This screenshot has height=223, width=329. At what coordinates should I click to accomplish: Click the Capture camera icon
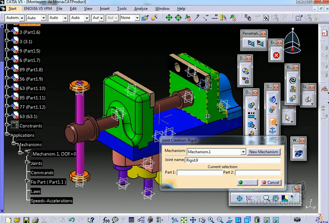point(297,220)
